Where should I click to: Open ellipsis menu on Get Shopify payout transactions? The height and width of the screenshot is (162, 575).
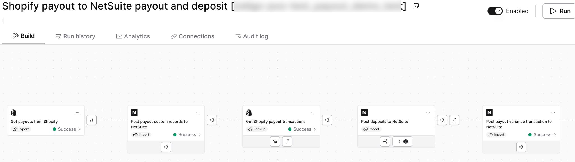[313, 113]
